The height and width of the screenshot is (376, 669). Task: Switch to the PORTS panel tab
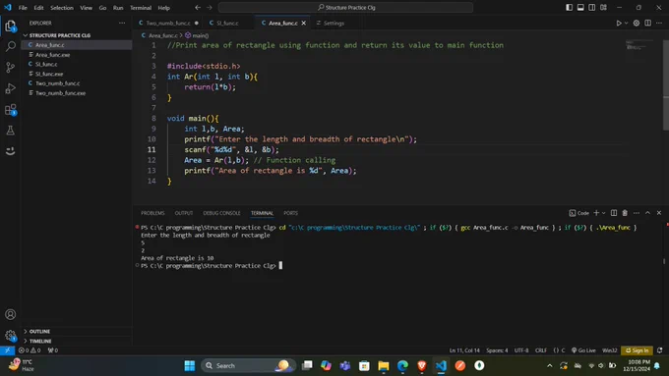[290, 213]
